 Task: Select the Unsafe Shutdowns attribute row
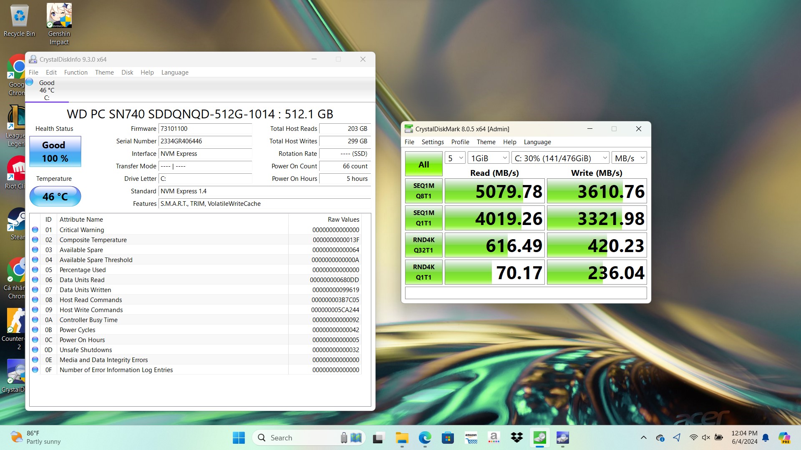tap(196, 350)
